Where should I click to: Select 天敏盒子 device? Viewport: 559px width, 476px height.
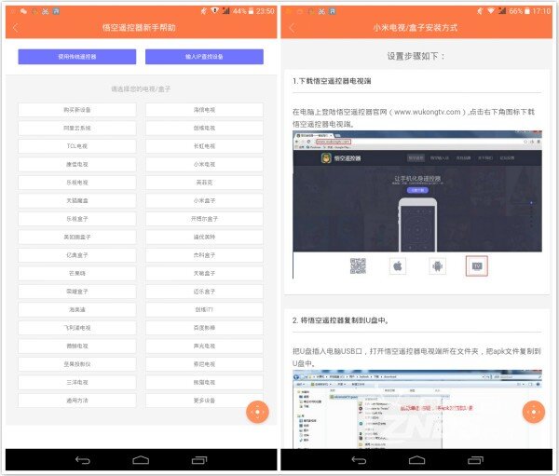(x=204, y=274)
